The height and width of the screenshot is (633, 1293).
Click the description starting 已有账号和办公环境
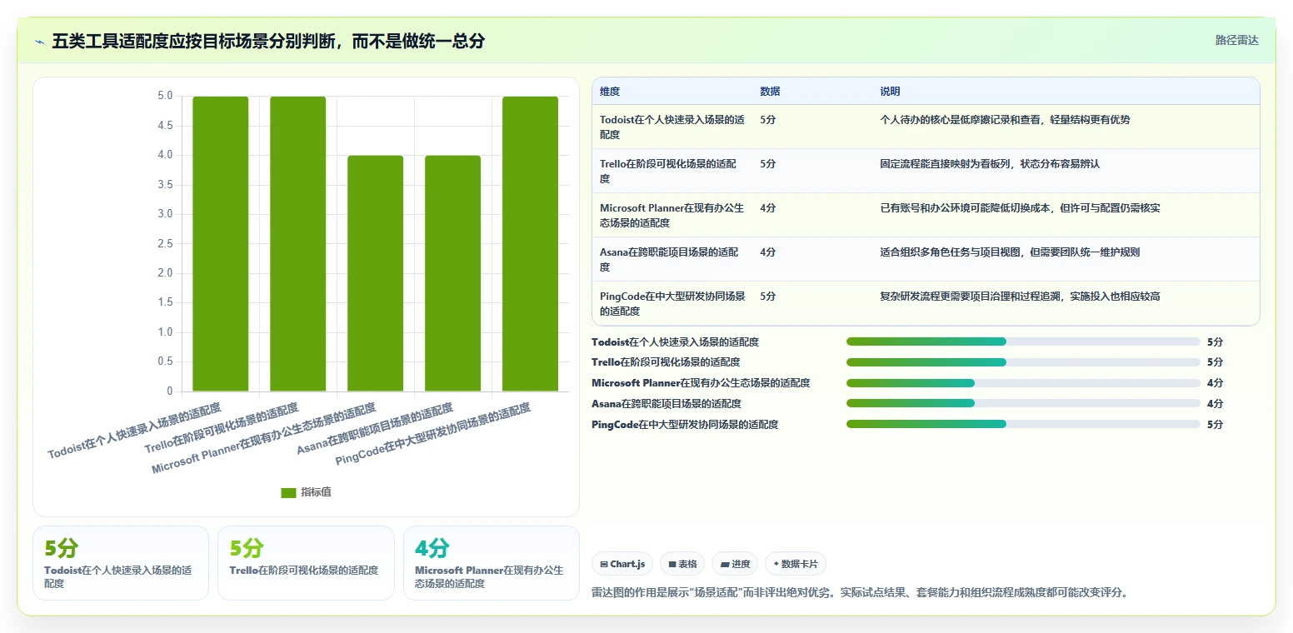1020,208
